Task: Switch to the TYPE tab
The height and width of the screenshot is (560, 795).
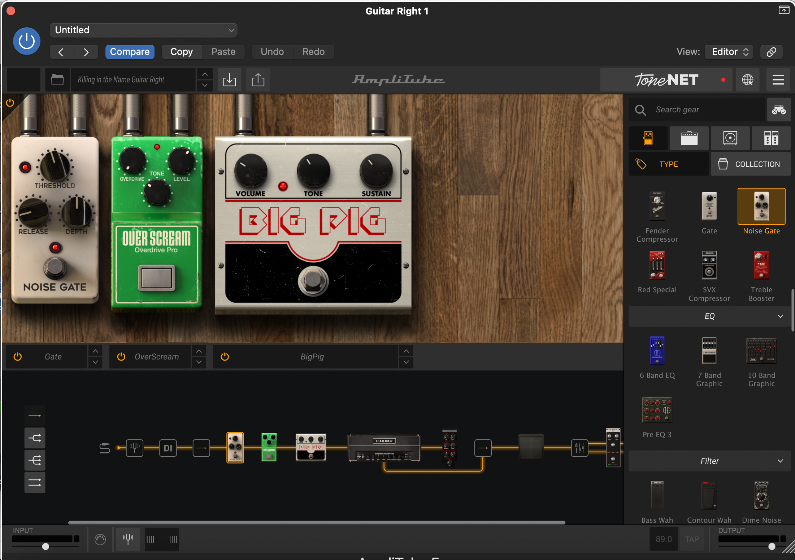Action: coord(669,164)
